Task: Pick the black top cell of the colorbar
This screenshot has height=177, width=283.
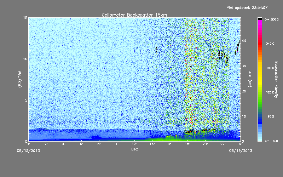Action: point(260,19)
